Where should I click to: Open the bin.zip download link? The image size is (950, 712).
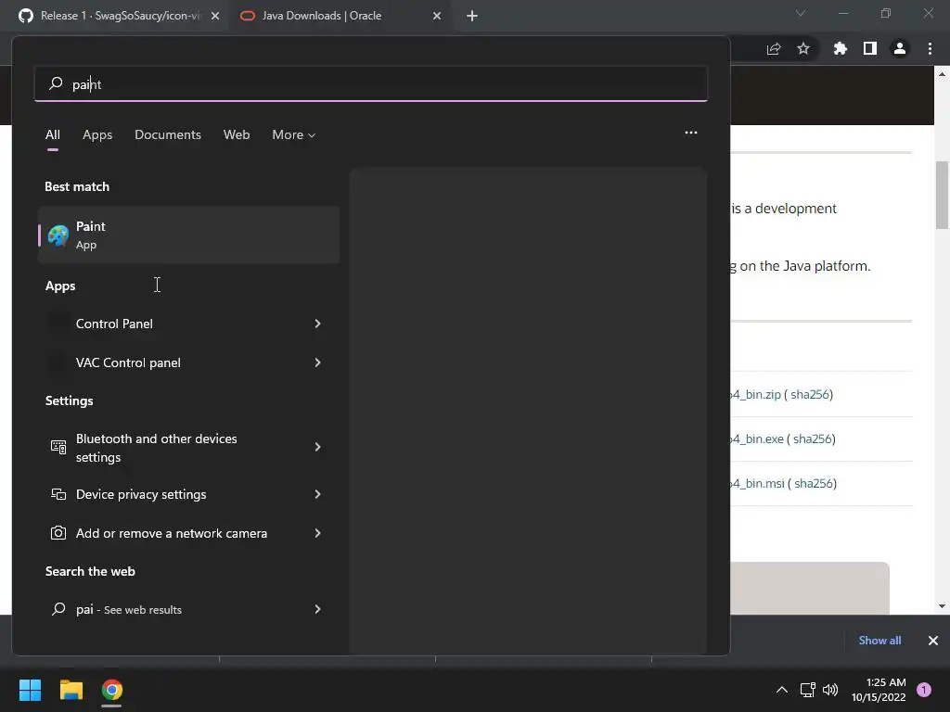756,395
